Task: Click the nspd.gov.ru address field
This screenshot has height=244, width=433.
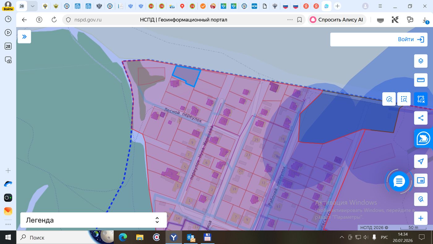Action: (x=88, y=20)
